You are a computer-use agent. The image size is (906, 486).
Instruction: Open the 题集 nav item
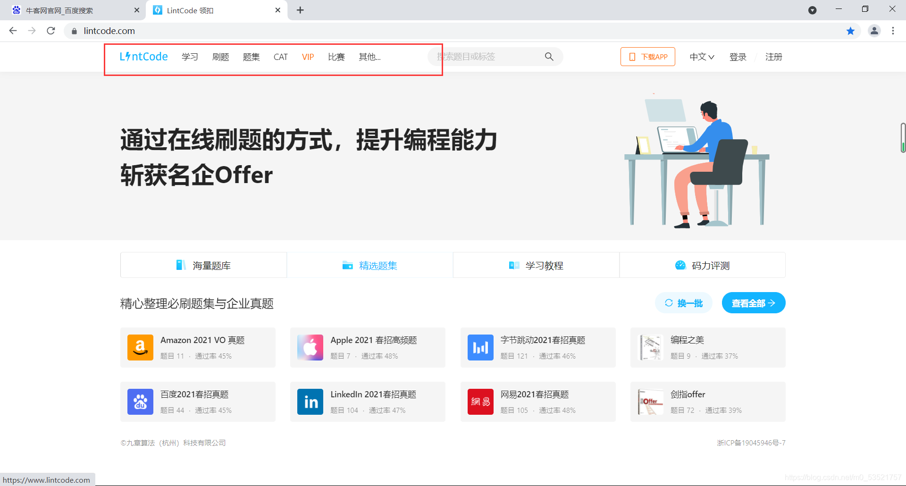[x=251, y=57]
